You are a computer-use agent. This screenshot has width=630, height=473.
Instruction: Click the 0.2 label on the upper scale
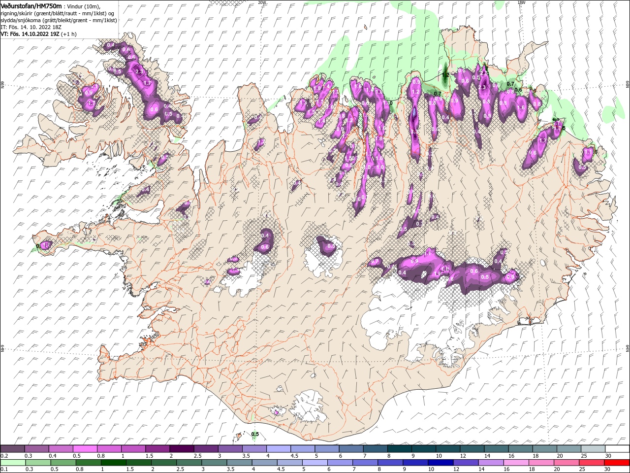point(4,456)
